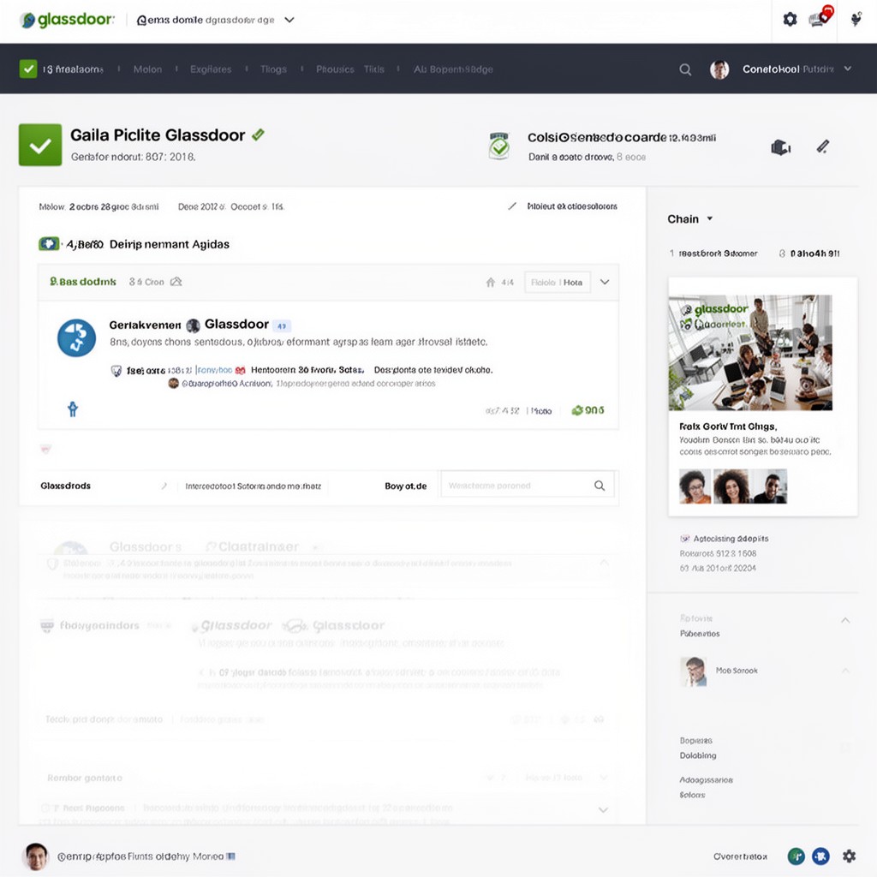Image resolution: width=877 pixels, height=877 pixels.
Task: Expand the chevron beside Fioloio Hota
Action: (605, 282)
